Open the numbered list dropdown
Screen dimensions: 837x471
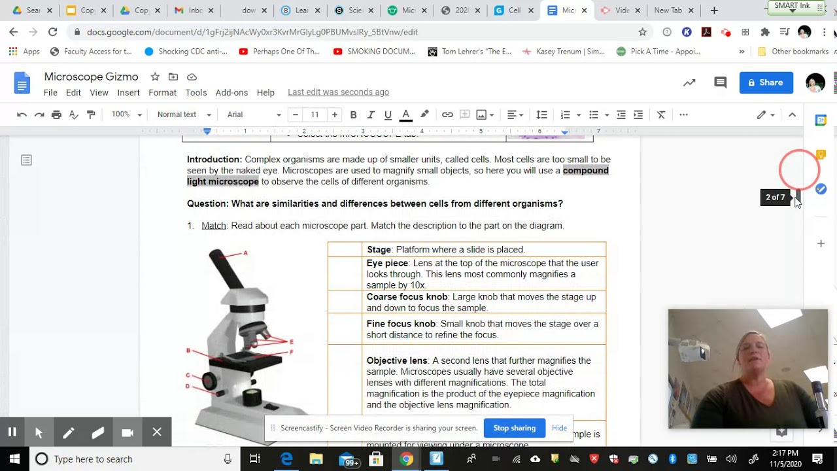[570, 114]
